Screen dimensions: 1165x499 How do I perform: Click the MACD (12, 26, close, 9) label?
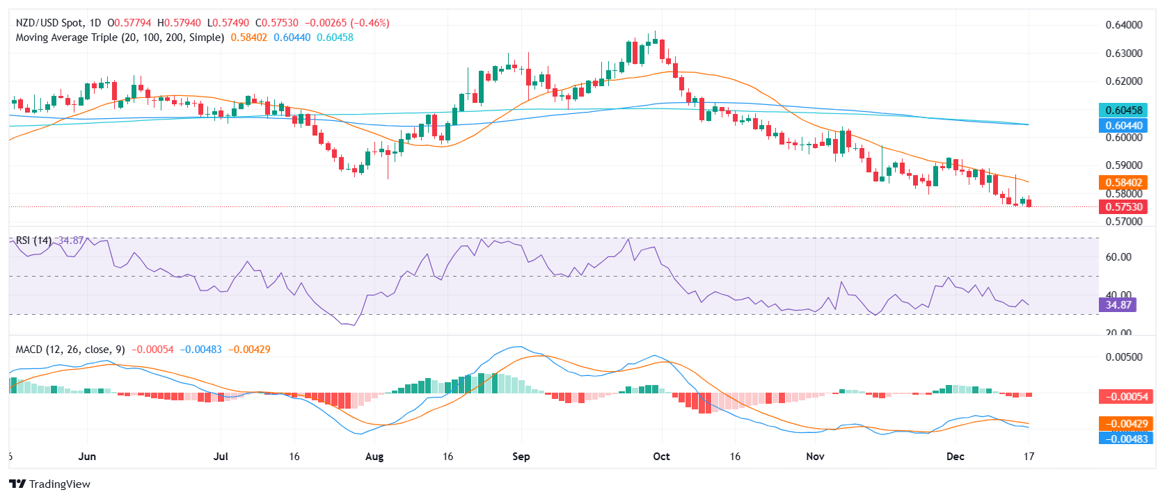70,350
